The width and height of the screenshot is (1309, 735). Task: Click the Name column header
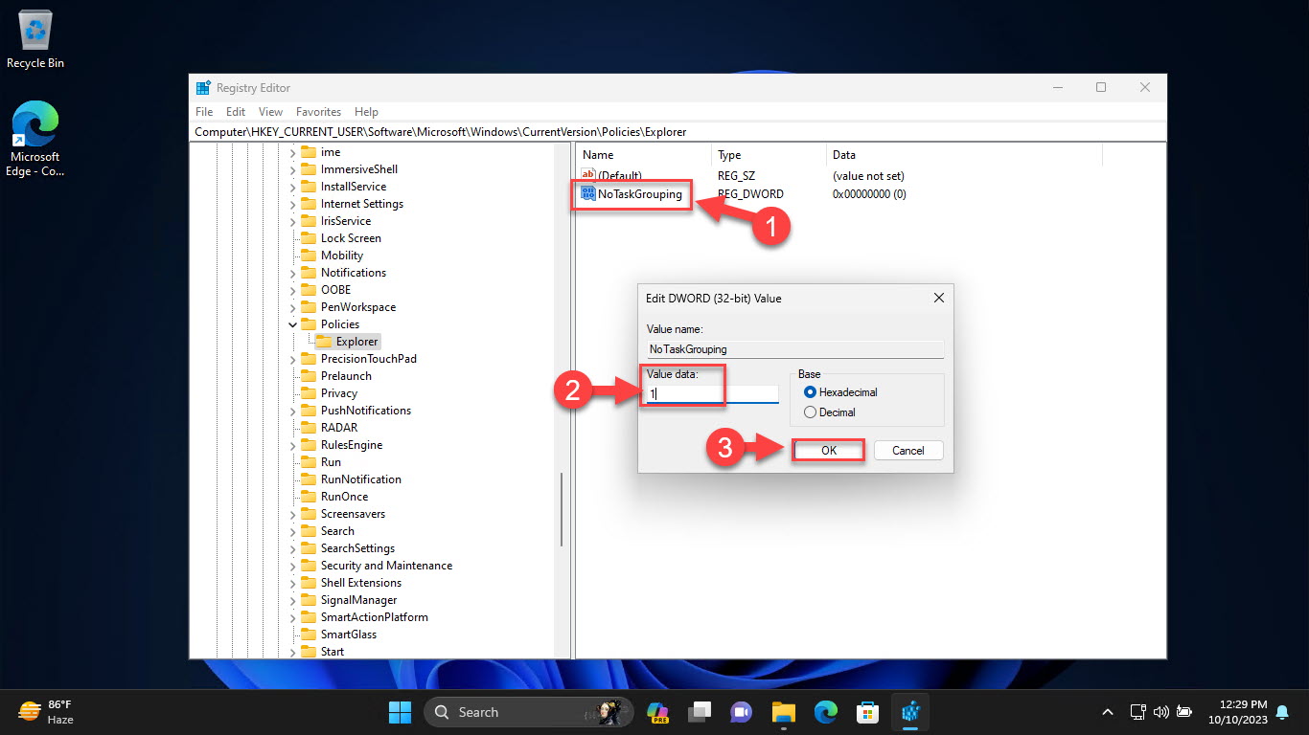click(644, 155)
